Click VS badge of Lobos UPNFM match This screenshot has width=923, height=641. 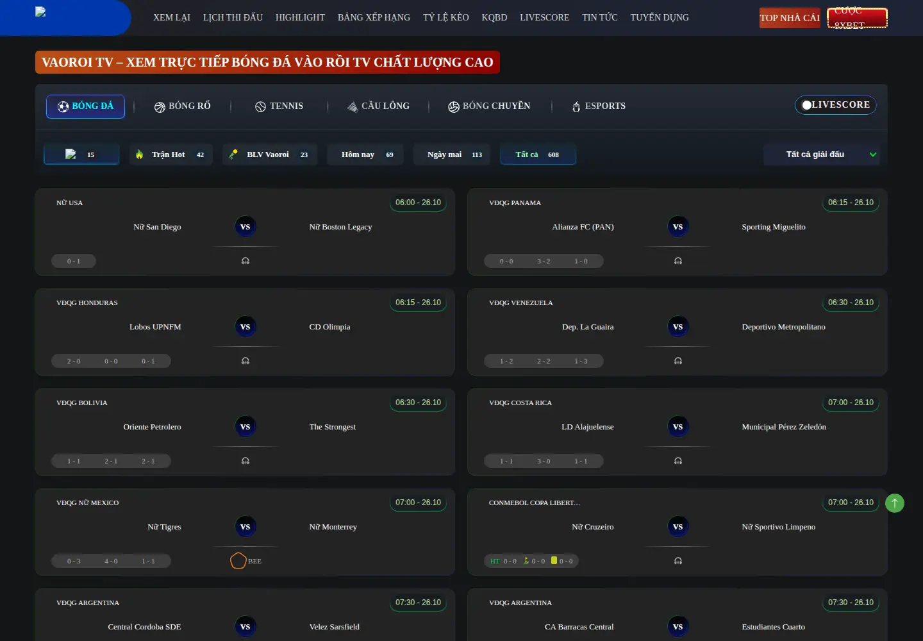coord(245,327)
